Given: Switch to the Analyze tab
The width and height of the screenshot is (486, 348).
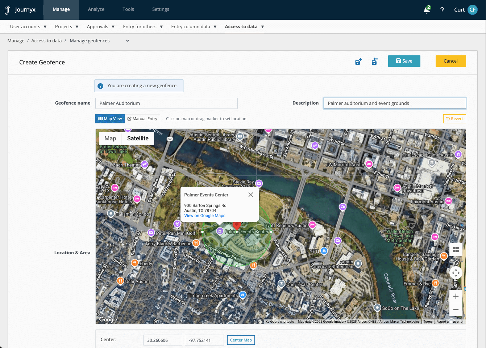Looking at the screenshot, I should (x=96, y=9).
